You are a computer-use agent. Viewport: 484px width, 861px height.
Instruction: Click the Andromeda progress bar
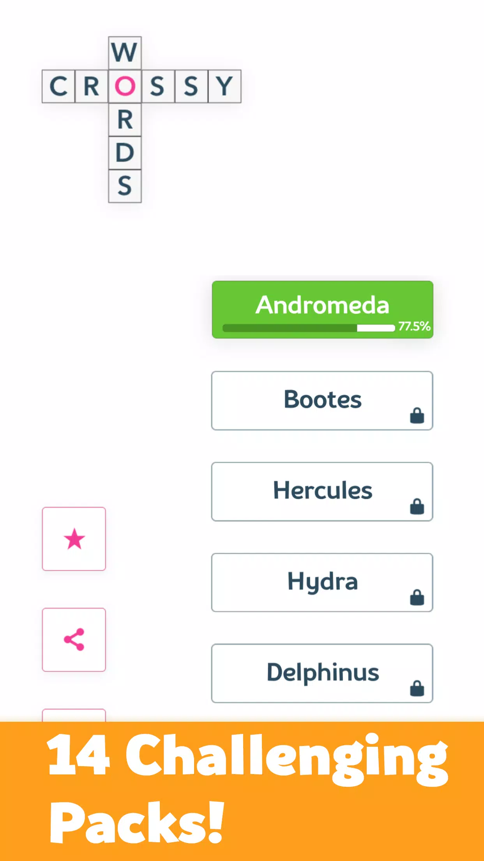(x=309, y=328)
